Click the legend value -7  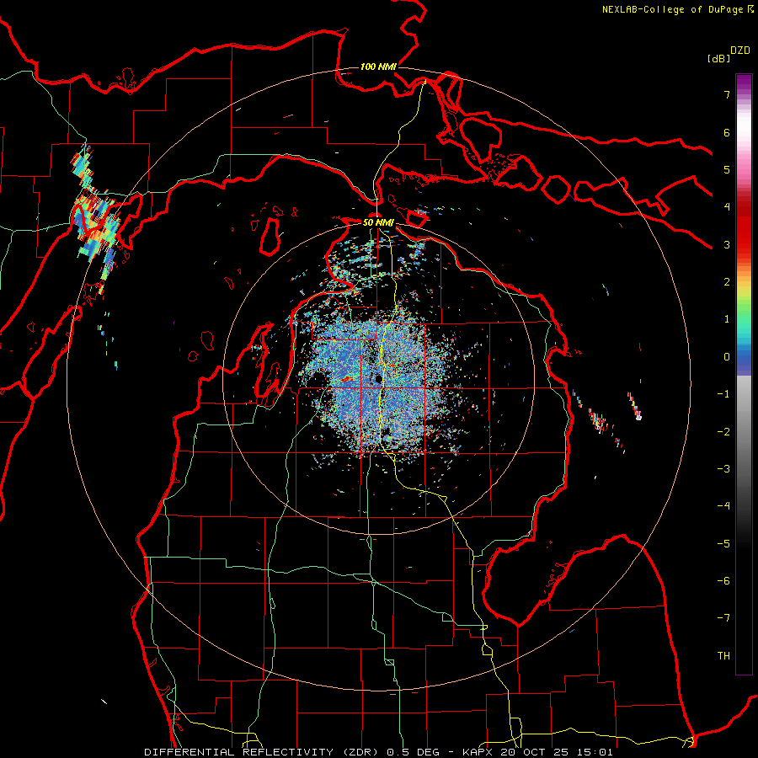[x=723, y=618]
